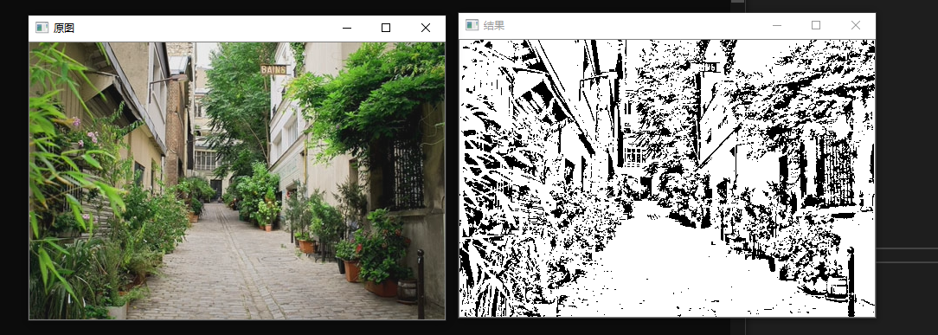Image resolution: width=938 pixels, height=335 pixels.
Task: Click the original alley photo in 原图
Action: tap(237, 181)
